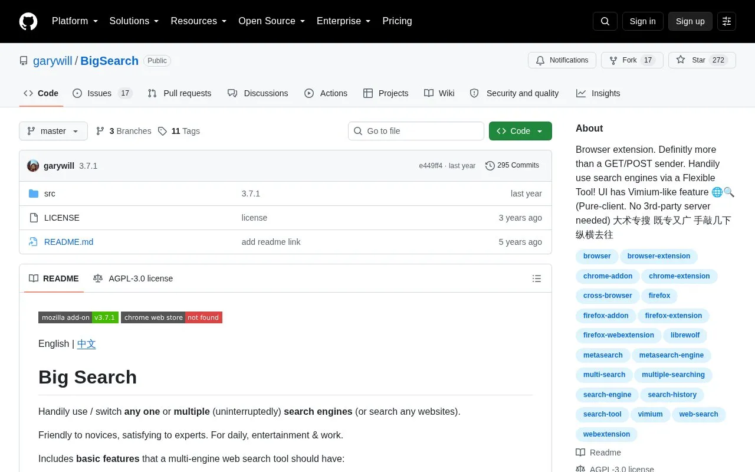Open the README outline list icon
The width and height of the screenshot is (755, 472).
tap(537, 278)
